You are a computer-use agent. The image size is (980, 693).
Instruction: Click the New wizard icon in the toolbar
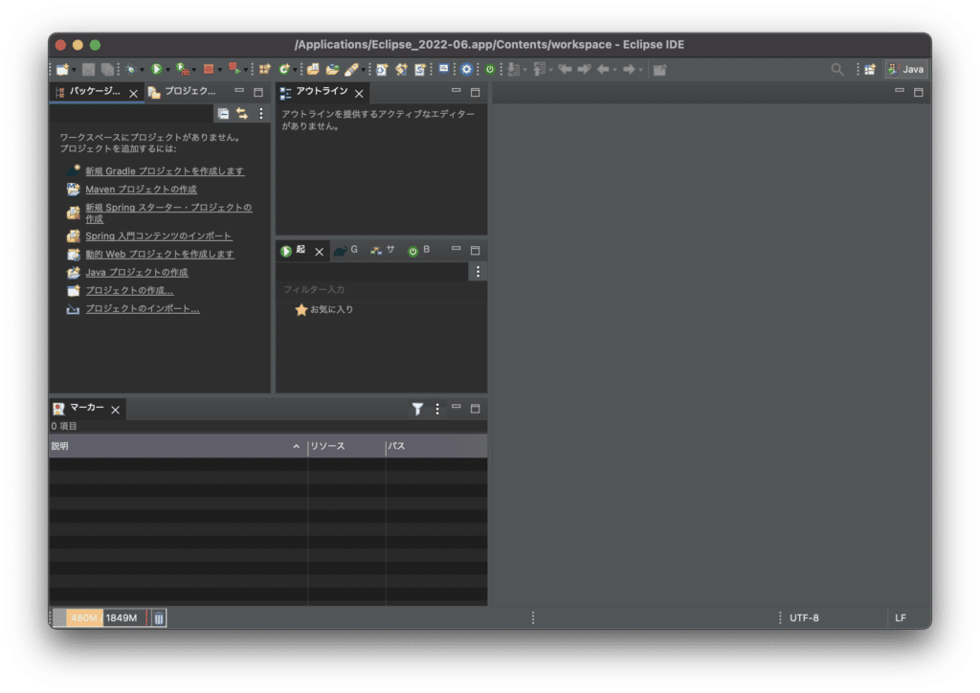point(60,69)
